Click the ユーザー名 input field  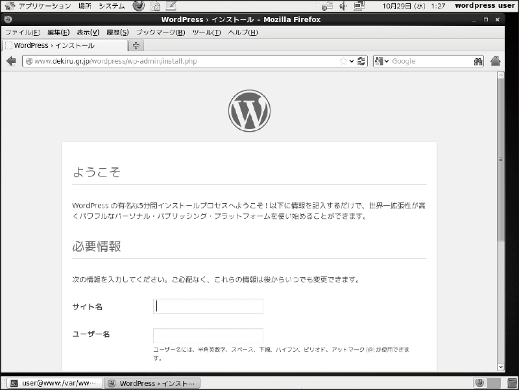(x=208, y=335)
